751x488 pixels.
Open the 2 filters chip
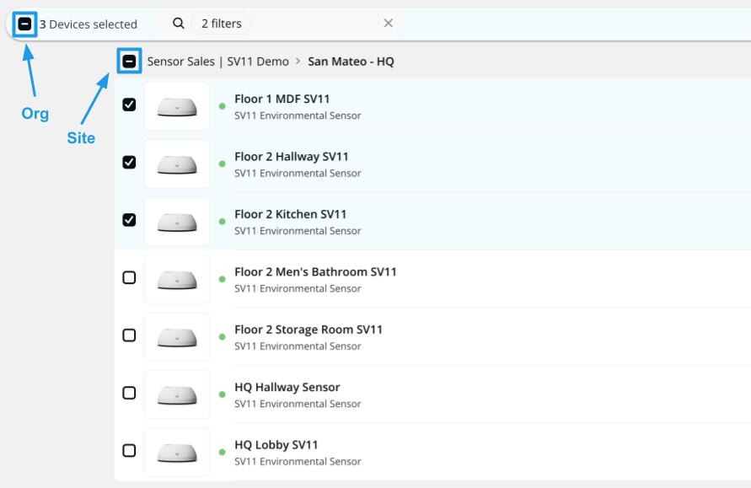coord(221,24)
